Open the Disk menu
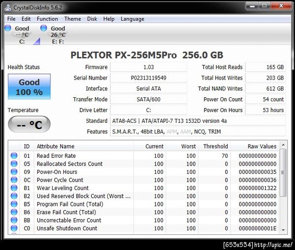This screenshot has width=295, height=250. click(92, 19)
